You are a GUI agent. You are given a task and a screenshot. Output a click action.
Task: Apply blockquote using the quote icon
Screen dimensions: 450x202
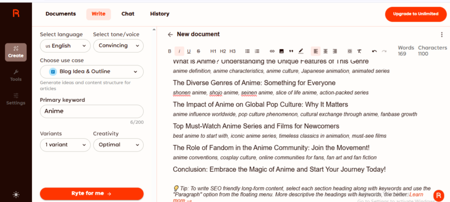[x=291, y=51]
